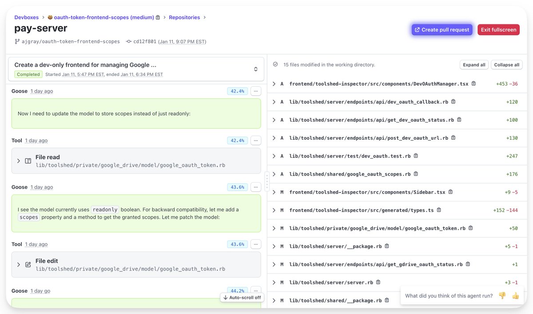Copy dev_oauth.test.rb path icon

[415, 156]
